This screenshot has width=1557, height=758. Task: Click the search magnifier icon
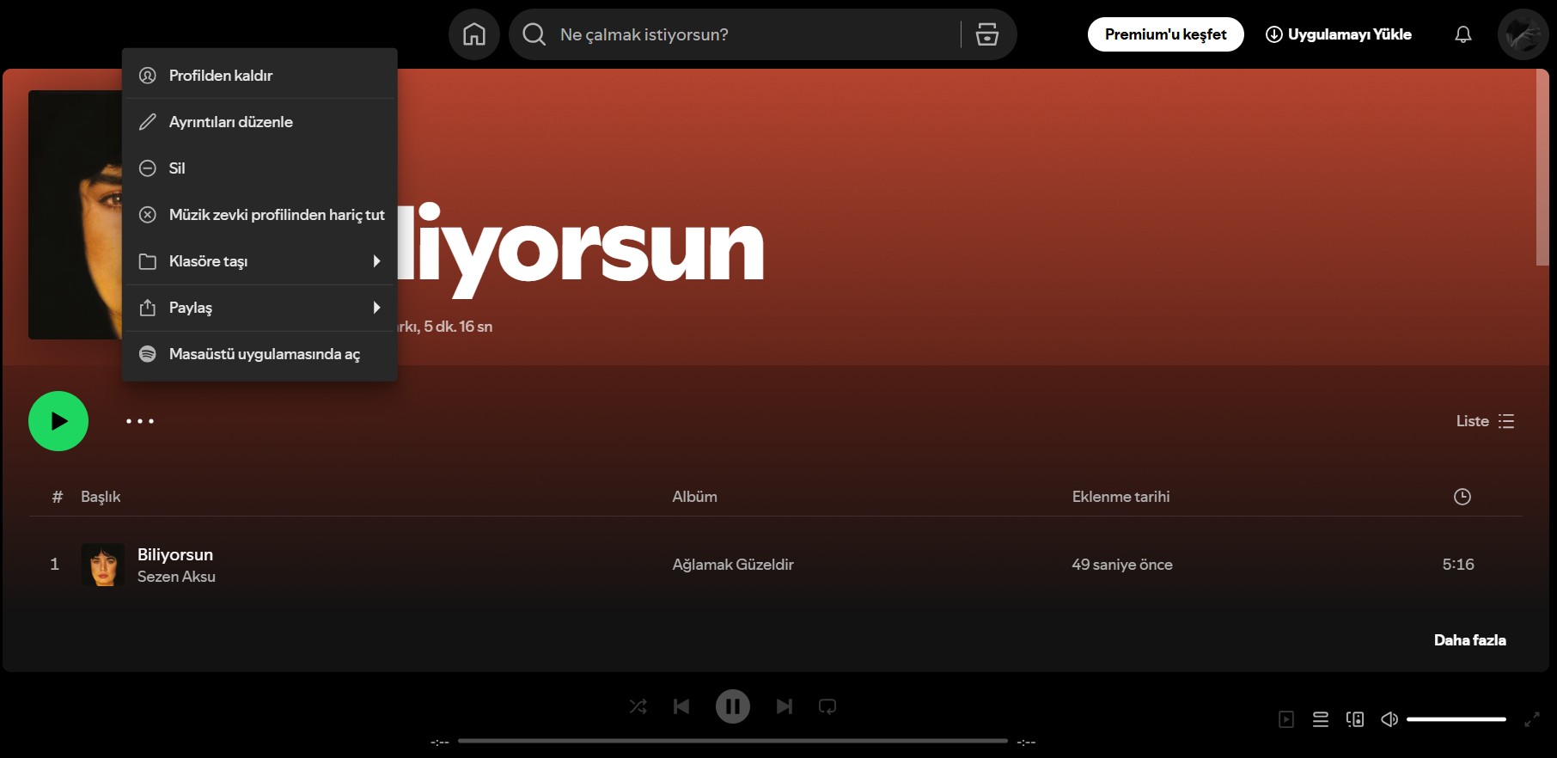[x=534, y=34]
